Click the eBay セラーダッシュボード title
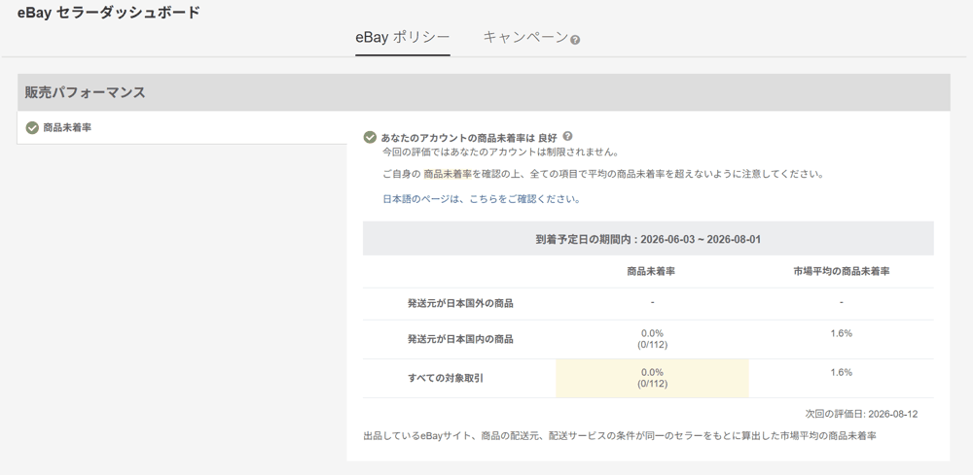Screen dimensions: 973x475 109,13
